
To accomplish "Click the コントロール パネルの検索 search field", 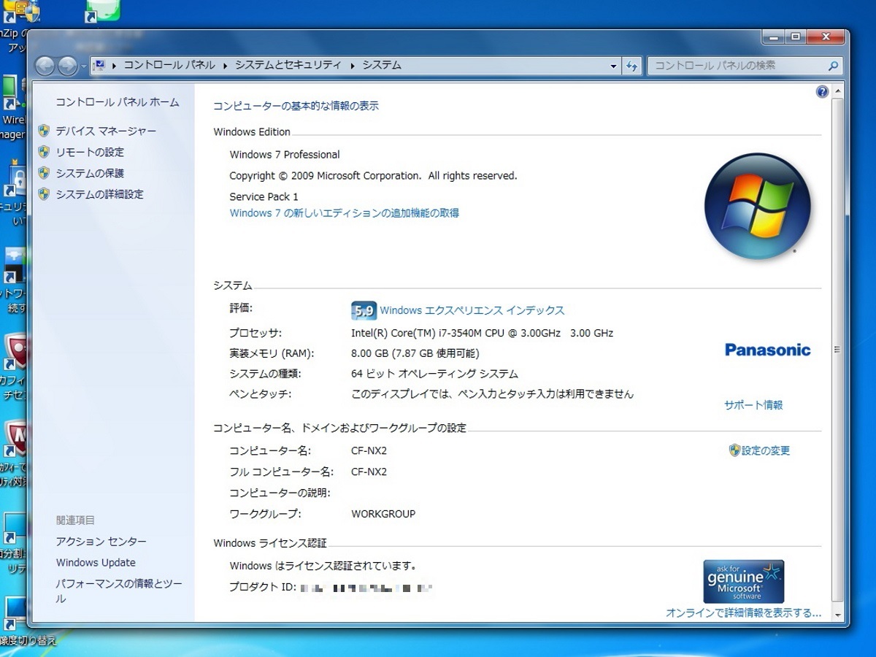I will coord(737,66).
